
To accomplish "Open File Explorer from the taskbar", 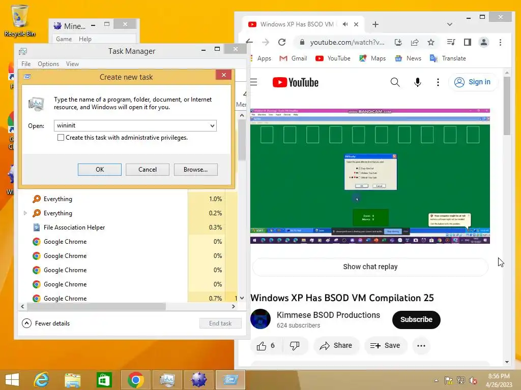I will [x=72, y=380].
